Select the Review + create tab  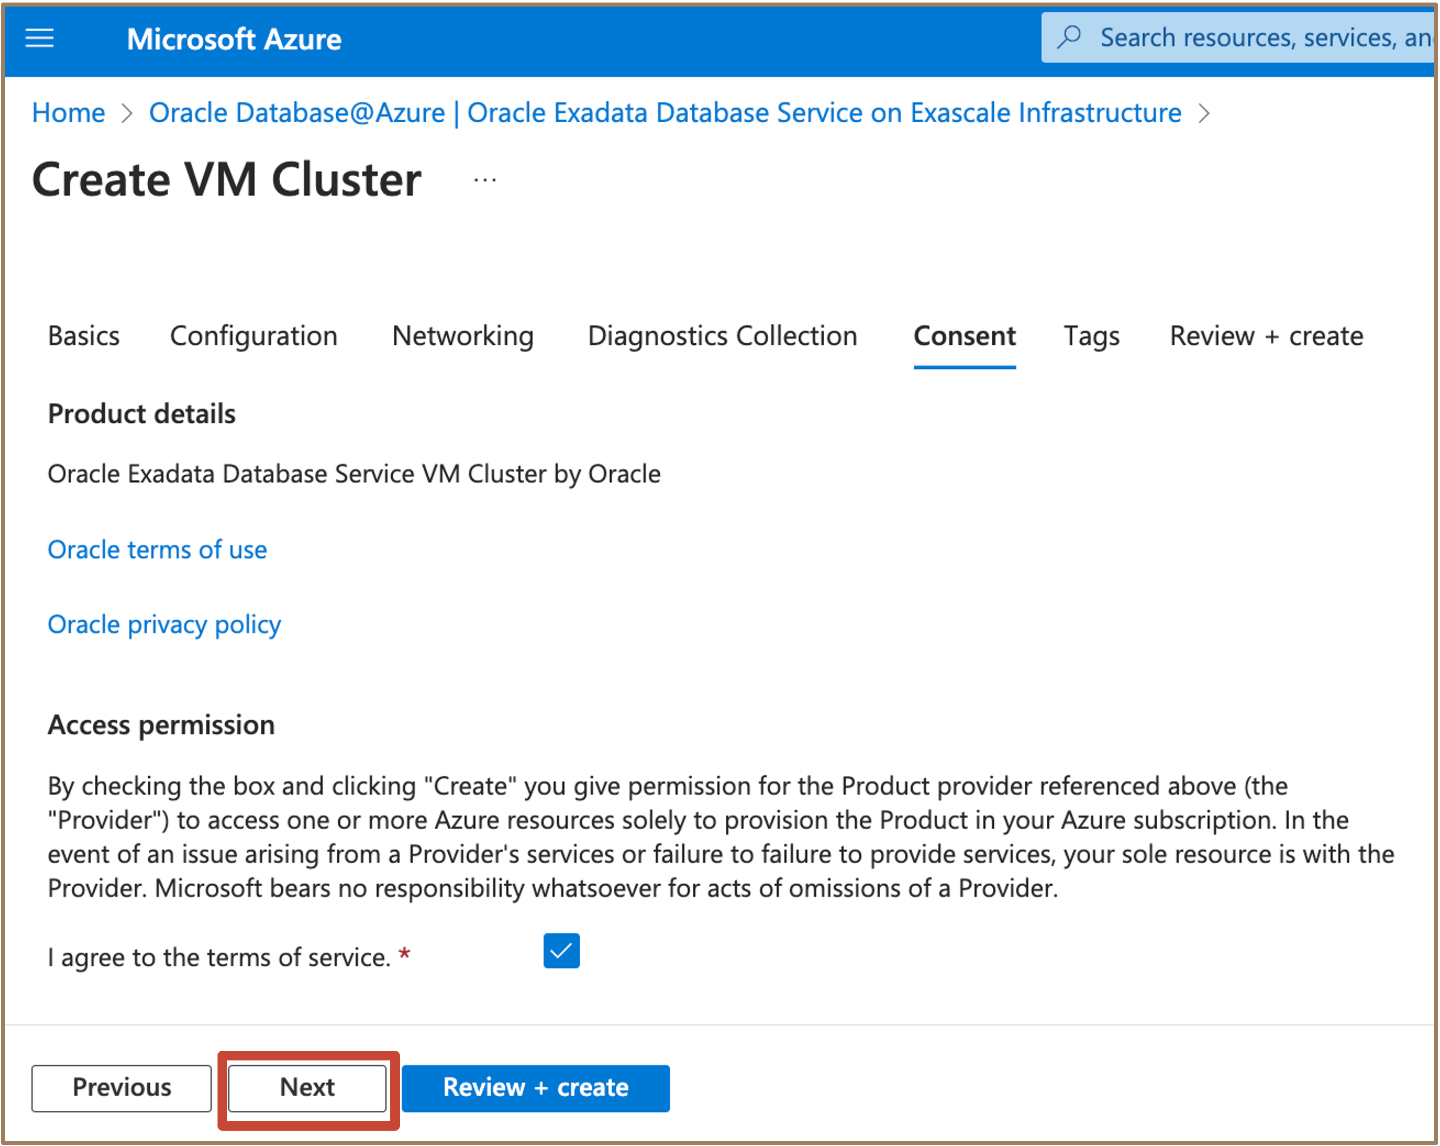1266,336
